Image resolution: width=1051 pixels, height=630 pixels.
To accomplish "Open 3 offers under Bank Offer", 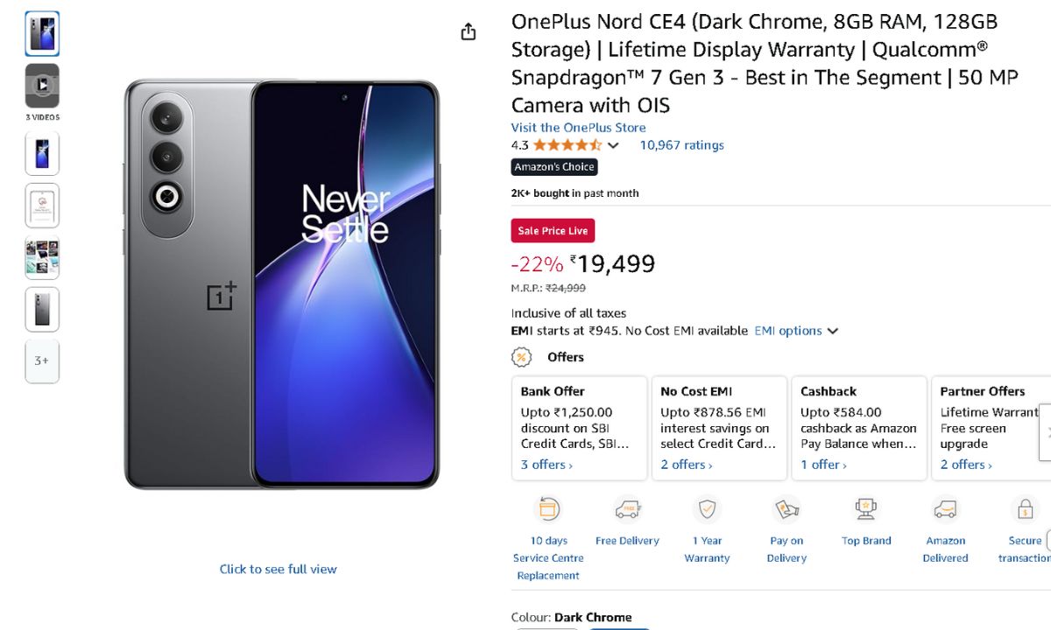I will 547,465.
